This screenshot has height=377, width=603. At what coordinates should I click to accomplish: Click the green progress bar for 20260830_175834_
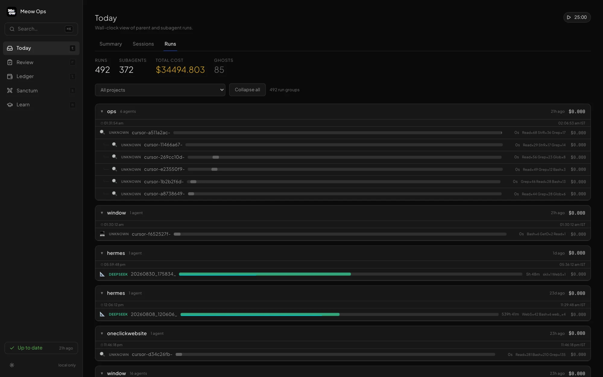point(265,274)
